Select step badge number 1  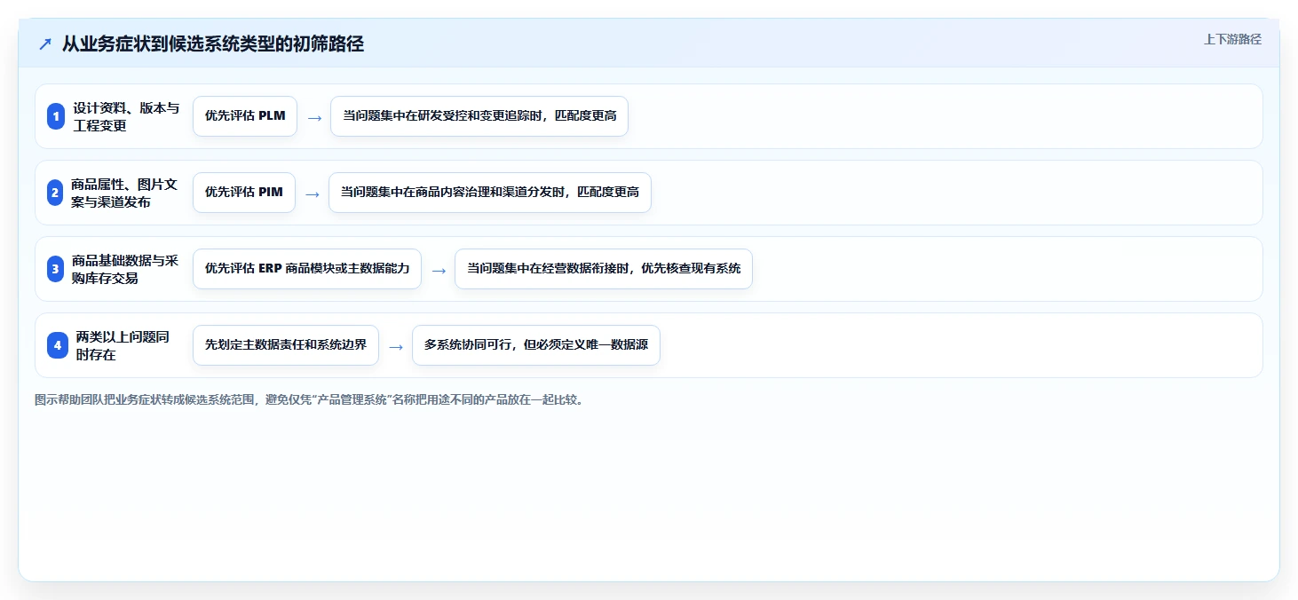coord(56,116)
